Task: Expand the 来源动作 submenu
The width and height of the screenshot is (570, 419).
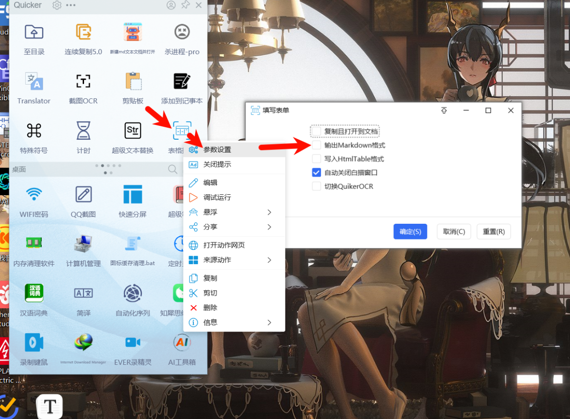Action: click(x=234, y=260)
